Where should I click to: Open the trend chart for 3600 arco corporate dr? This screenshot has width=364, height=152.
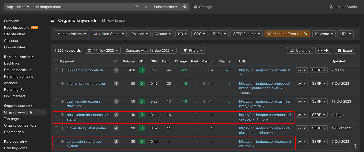pyautogui.click(x=301, y=70)
